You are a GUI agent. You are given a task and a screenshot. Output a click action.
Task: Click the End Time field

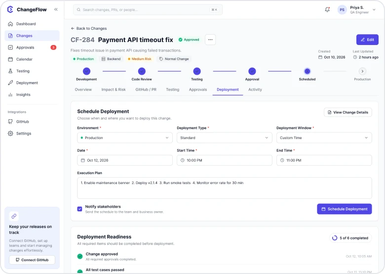pyautogui.click(x=324, y=160)
